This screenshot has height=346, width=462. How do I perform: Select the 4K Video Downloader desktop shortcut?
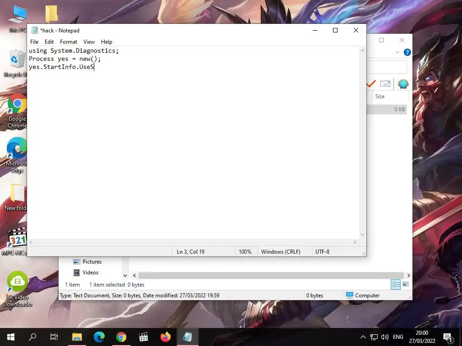point(18,289)
